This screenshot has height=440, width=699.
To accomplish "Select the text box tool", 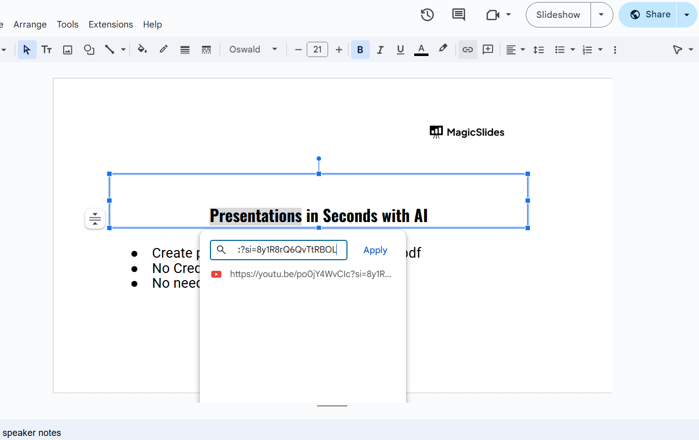I will coord(46,49).
